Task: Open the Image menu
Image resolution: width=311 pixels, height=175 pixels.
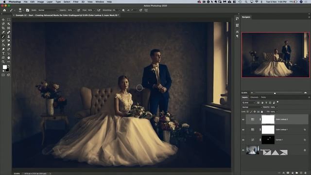Action: [x=40, y=2]
